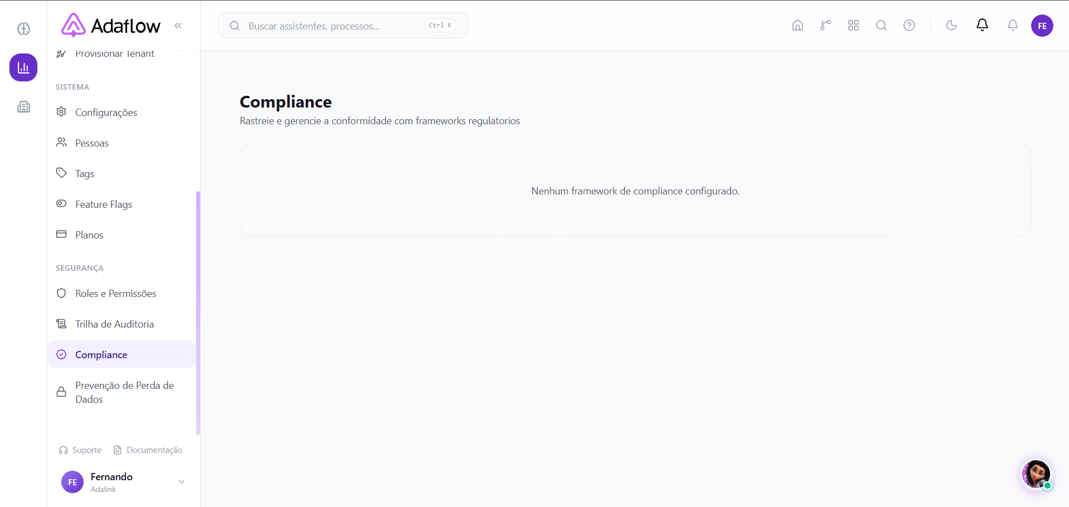The height and width of the screenshot is (507, 1069).
Task: Click the Fernando user name
Action: (x=111, y=476)
